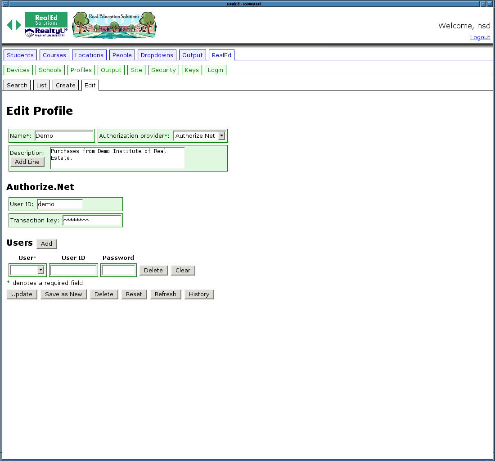The height and width of the screenshot is (461, 495).
Task: Click the Real Ed Solutions logo
Action: point(46,25)
